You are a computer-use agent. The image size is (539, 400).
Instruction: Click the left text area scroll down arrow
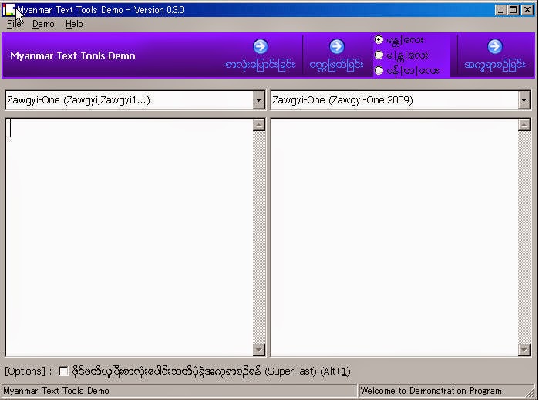259,350
